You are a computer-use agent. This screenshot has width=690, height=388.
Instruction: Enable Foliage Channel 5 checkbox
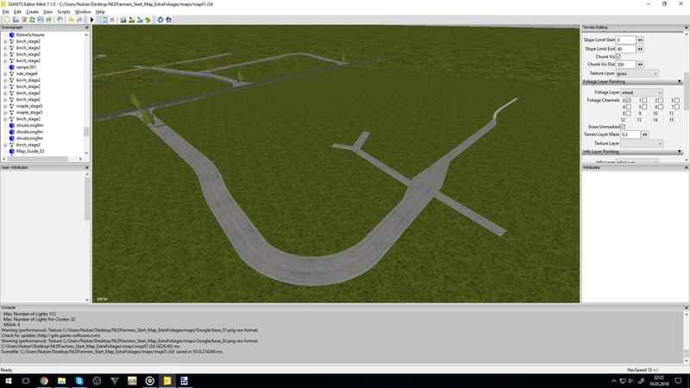click(x=644, y=107)
